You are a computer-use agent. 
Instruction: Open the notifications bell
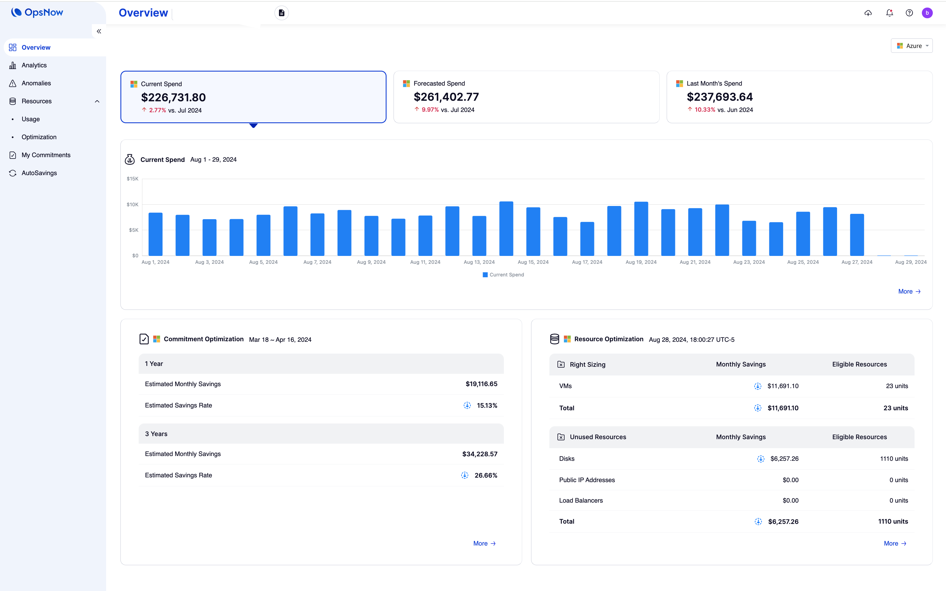tap(889, 13)
